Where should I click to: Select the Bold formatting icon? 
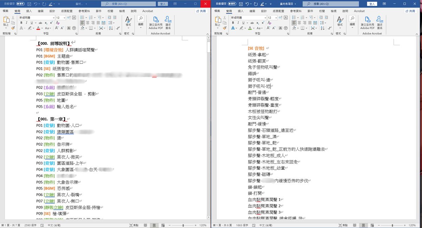coord(21,22)
